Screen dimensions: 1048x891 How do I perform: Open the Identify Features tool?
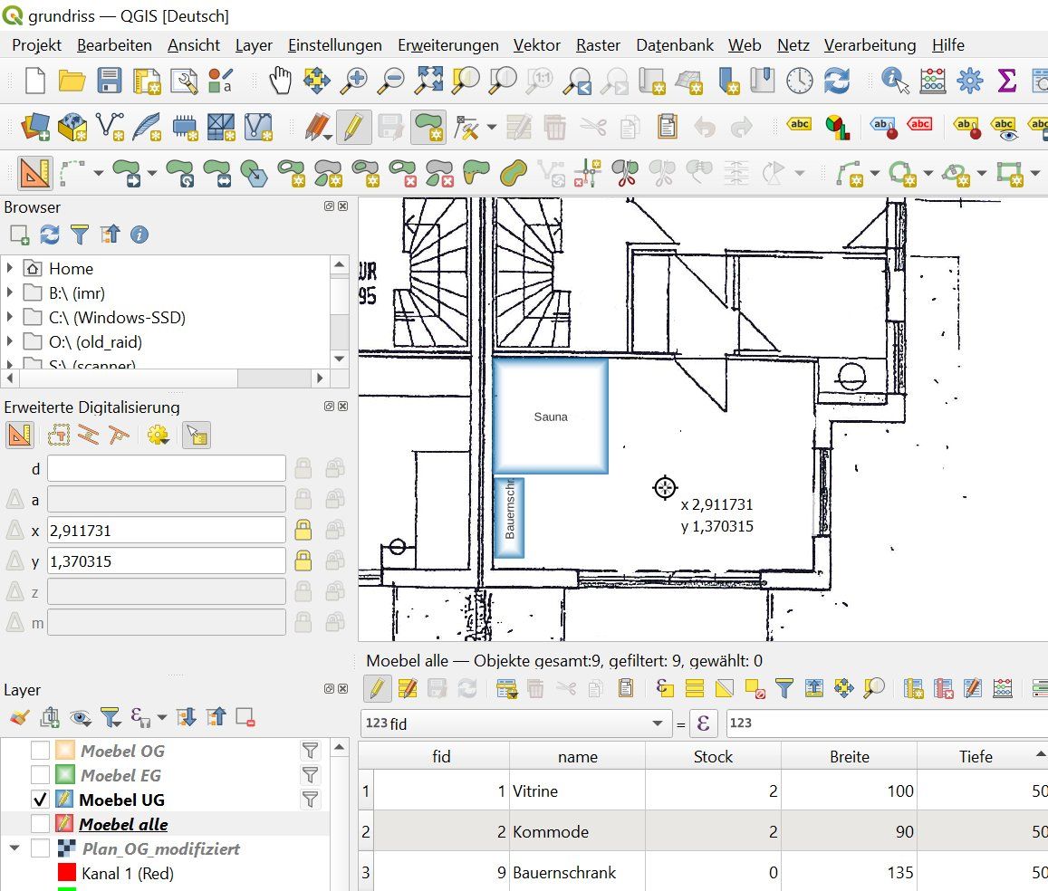pos(895,81)
